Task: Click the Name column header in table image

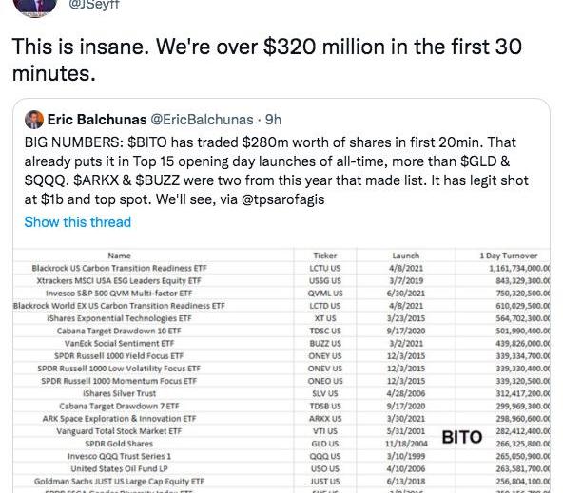Action: [119, 256]
